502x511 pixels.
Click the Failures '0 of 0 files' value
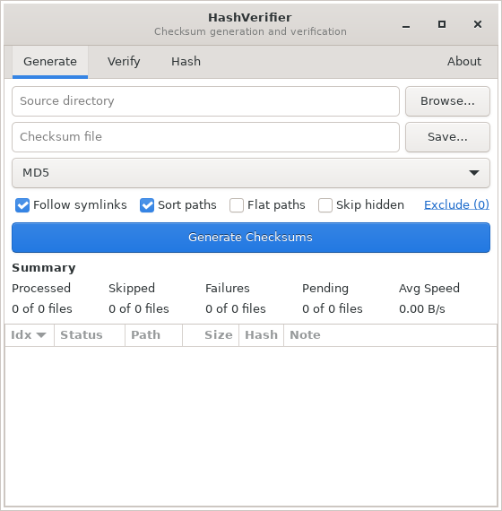[236, 308]
